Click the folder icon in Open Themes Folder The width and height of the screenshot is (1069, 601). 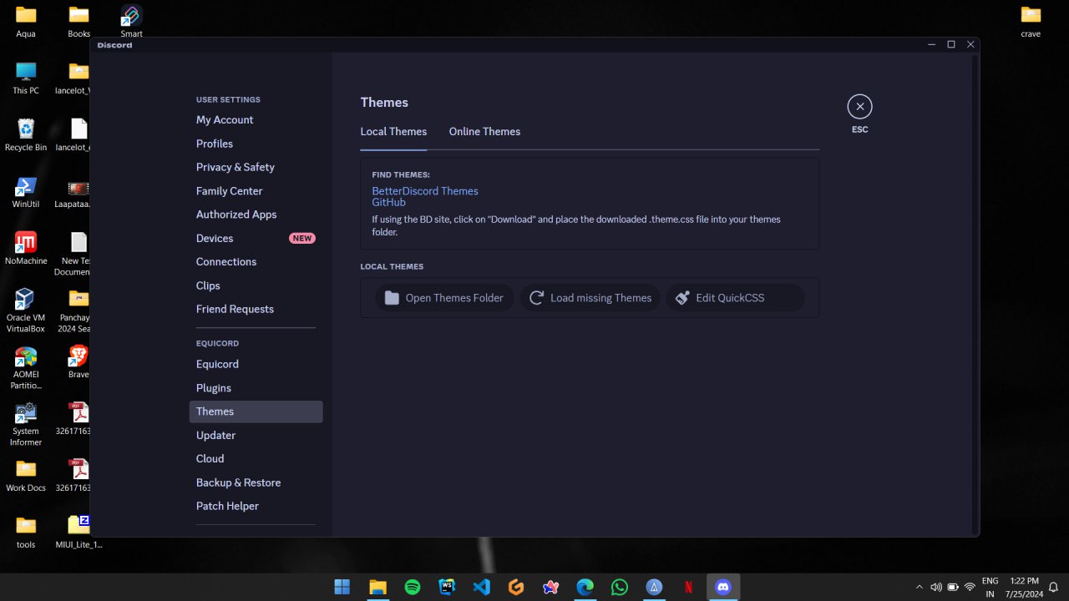[392, 298]
